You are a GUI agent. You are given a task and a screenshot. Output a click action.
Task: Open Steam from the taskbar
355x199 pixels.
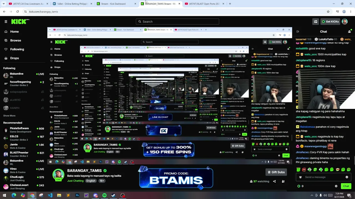(113, 195)
